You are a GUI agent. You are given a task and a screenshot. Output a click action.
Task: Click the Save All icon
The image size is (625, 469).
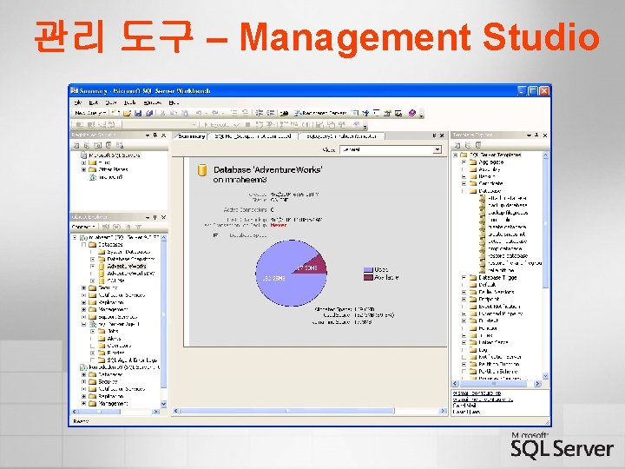[x=149, y=113]
